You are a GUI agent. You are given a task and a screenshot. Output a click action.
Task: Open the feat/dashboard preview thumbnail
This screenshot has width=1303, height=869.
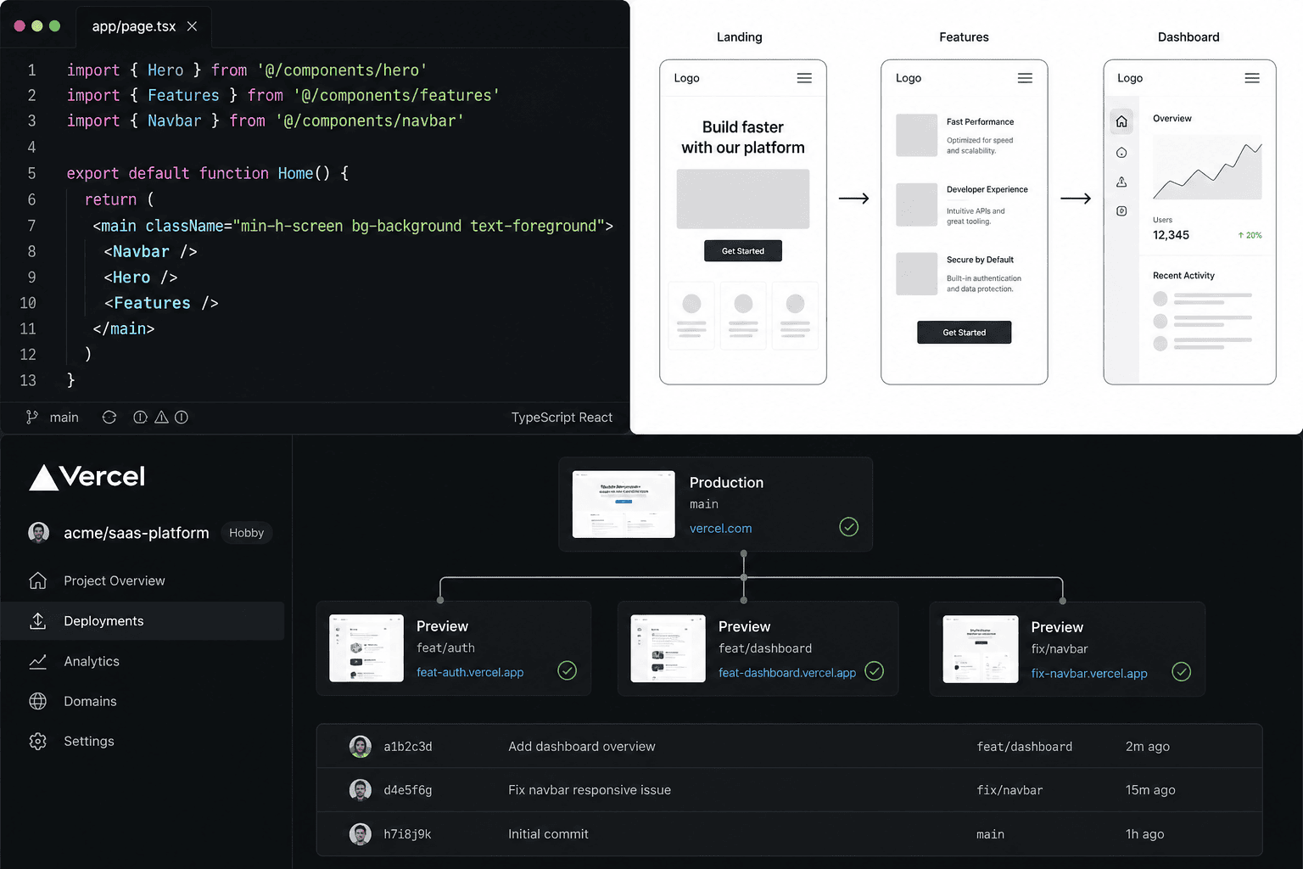point(668,648)
